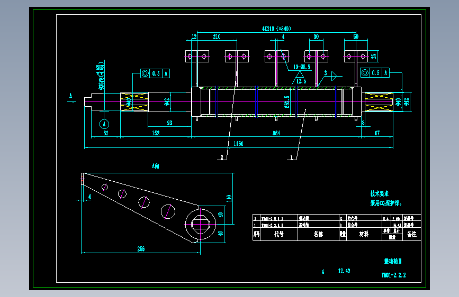Image resolution: width=459 pixels, height=297 pixels.
Task: Click the '4X210 (=840)' overall spacing dimension
Action: (276, 29)
